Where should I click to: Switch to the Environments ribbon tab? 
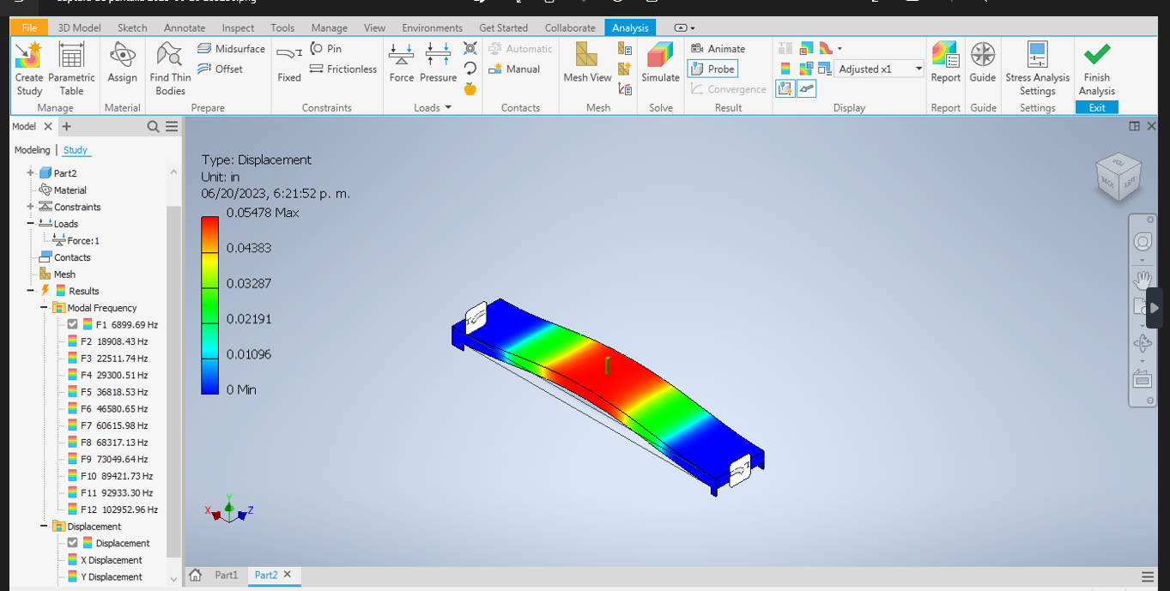[x=432, y=27]
